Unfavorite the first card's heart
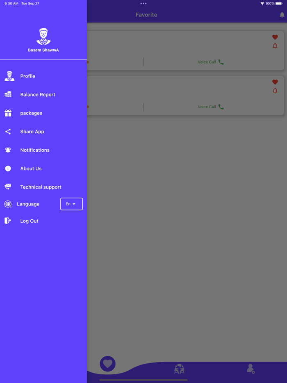This screenshot has height=383, width=287. pyautogui.click(x=275, y=37)
